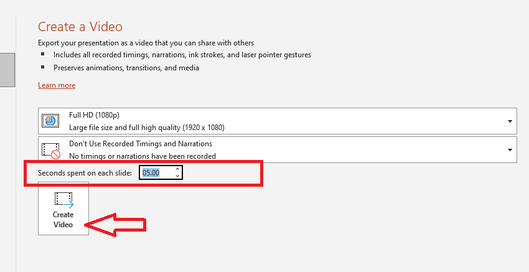Open the Learn more link
Viewport: 529px width, 272px height.
pos(57,85)
